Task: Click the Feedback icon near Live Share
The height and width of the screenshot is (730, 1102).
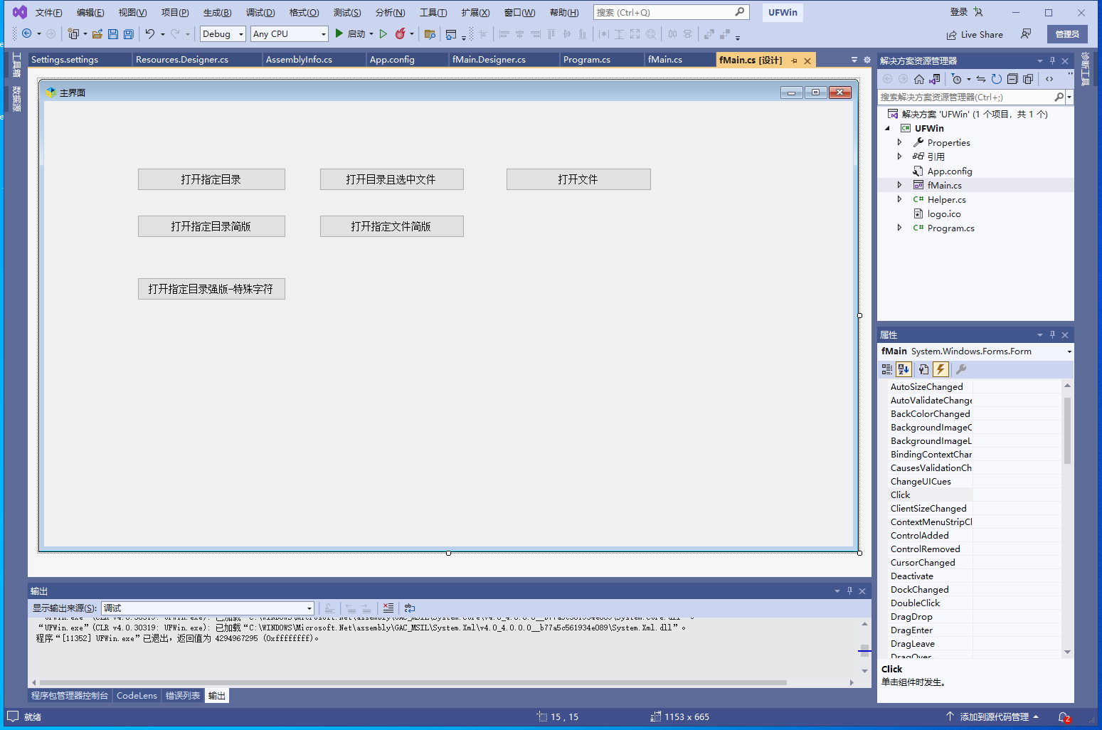Action: coord(1026,34)
